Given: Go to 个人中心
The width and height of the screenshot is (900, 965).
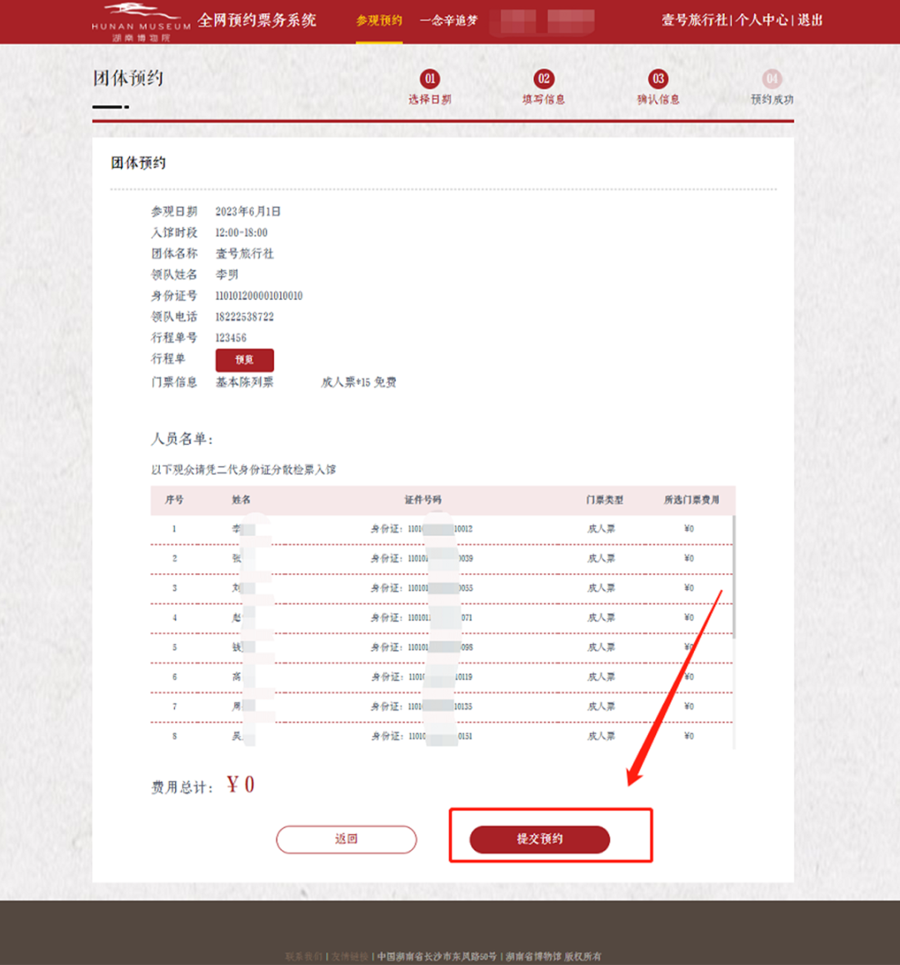Looking at the screenshot, I should coord(762,20).
